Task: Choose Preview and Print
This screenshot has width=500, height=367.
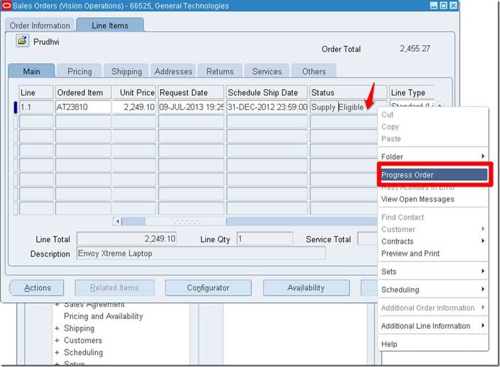Action: [433, 253]
